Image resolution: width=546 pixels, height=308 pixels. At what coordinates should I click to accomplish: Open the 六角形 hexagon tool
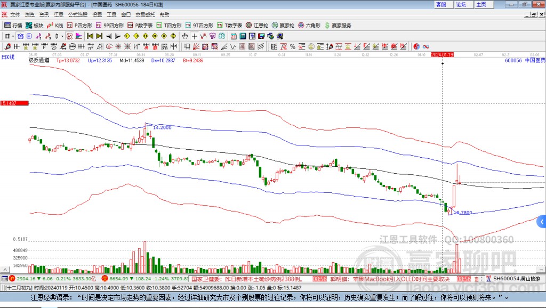tap(309, 25)
